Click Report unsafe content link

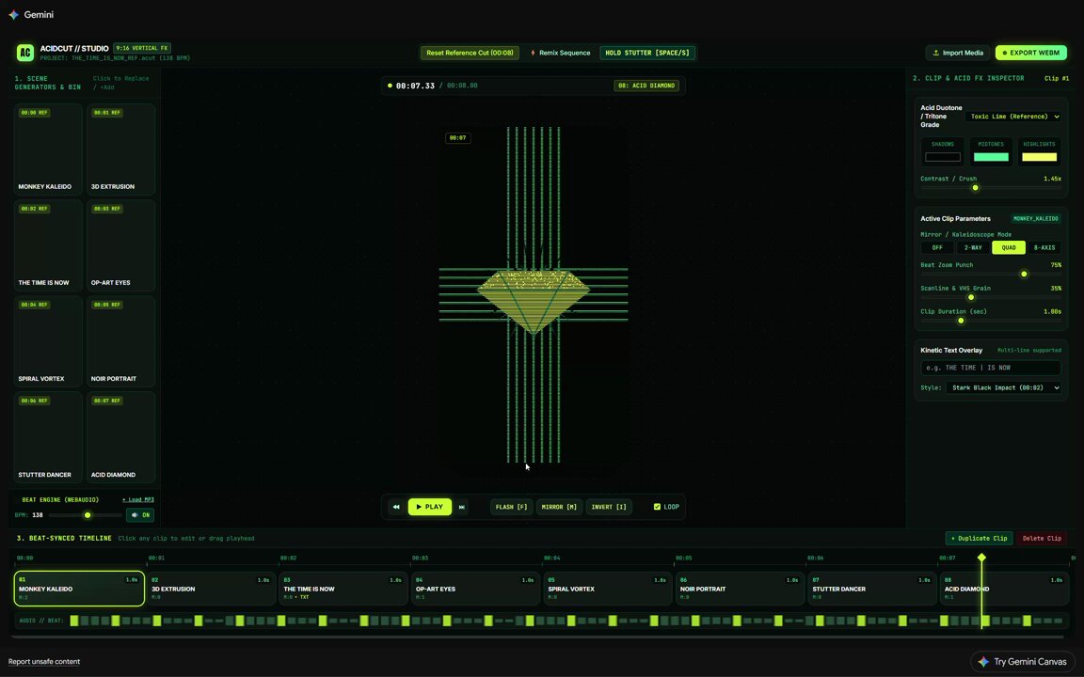pos(44,662)
